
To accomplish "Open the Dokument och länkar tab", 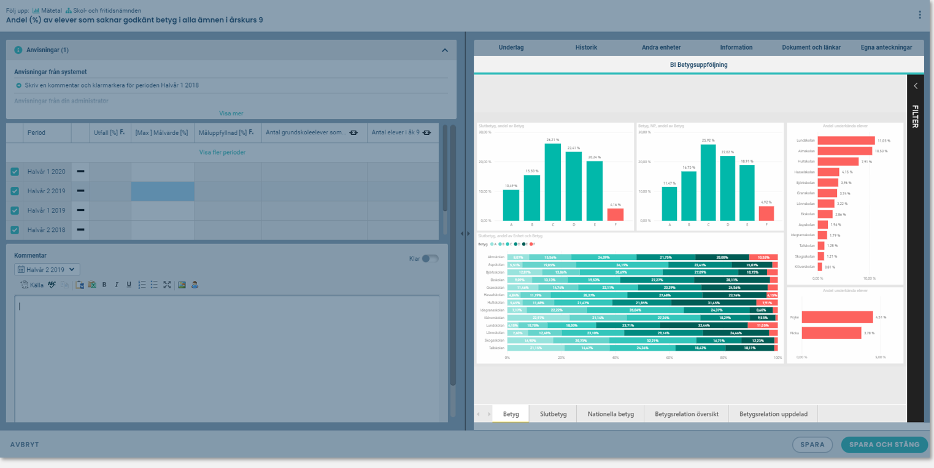I will (811, 47).
